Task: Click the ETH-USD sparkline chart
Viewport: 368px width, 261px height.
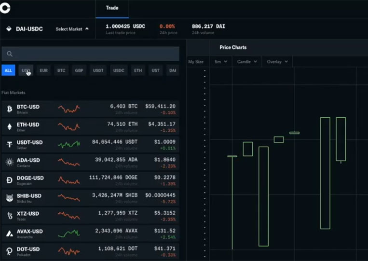Action: coord(69,127)
